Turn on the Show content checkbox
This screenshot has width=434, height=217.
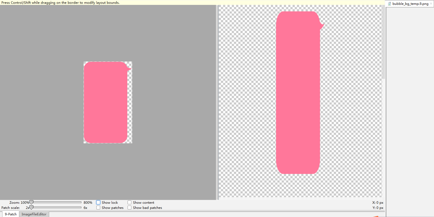[129, 202]
